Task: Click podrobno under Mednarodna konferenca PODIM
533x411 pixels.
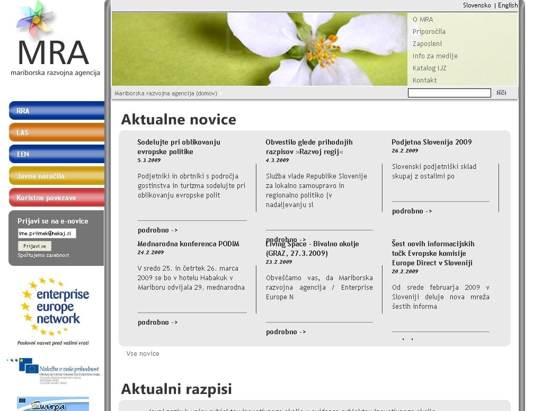Action: point(158,323)
